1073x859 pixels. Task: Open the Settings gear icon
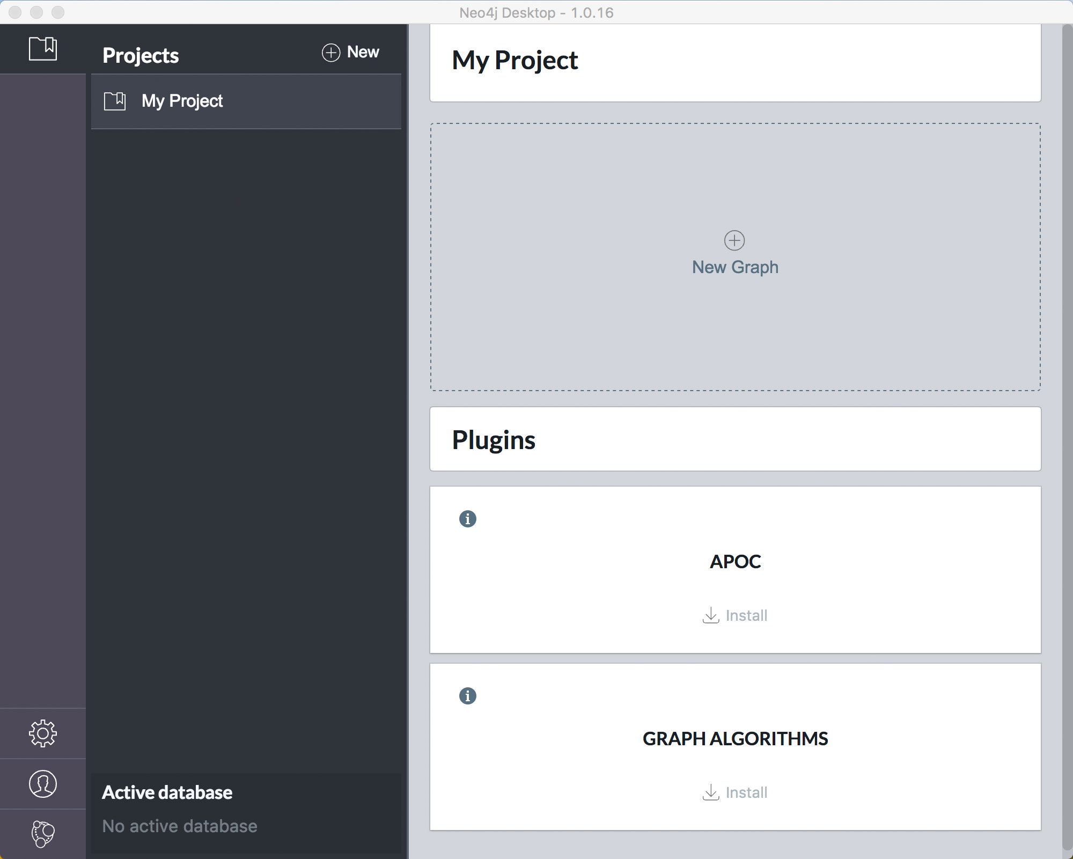[x=43, y=733]
